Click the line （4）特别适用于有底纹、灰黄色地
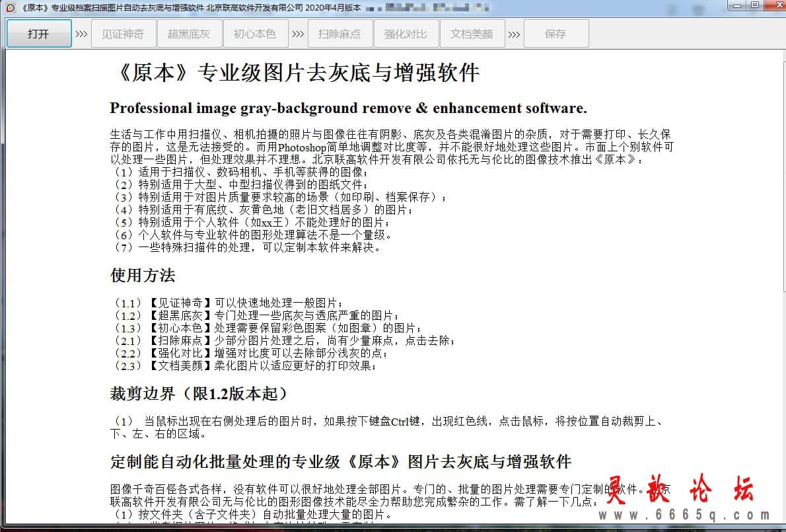This screenshot has width=786, height=532. tap(262, 209)
